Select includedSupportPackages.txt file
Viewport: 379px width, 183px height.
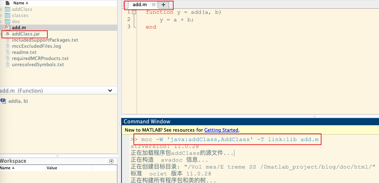45,40
